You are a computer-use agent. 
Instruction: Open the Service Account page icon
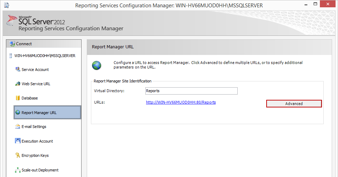18,70
